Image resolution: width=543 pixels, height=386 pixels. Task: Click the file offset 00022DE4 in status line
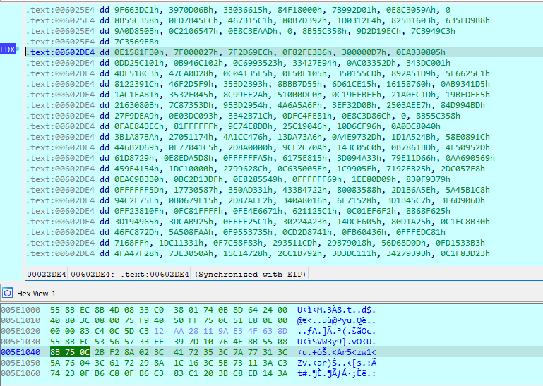tap(47, 275)
